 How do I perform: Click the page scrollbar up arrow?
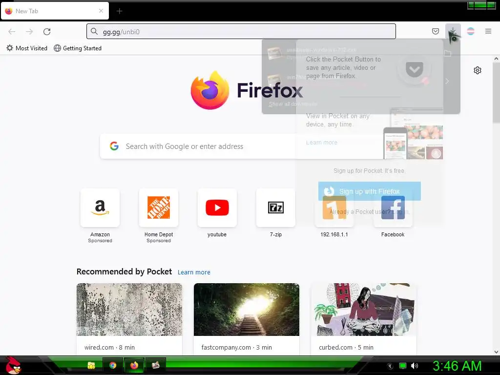(496, 59)
